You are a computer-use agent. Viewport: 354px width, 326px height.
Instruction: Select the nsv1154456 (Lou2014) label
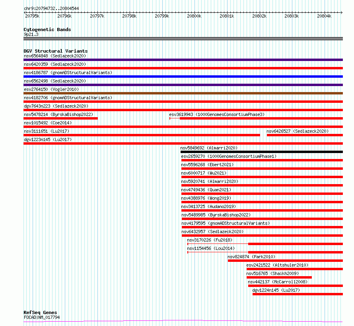[x=211, y=248]
